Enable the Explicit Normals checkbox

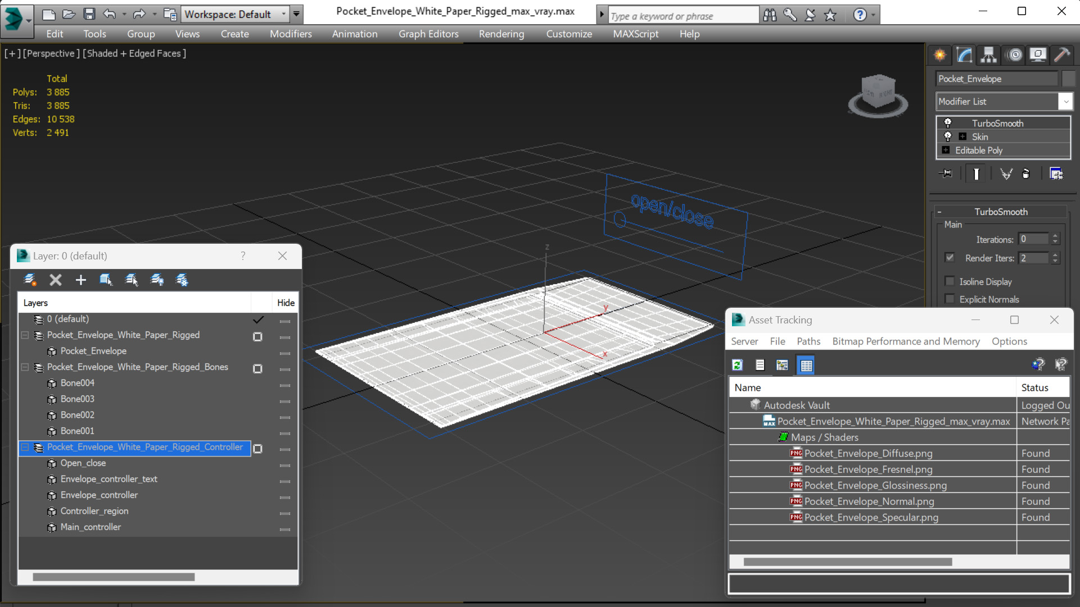click(x=950, y=299)
